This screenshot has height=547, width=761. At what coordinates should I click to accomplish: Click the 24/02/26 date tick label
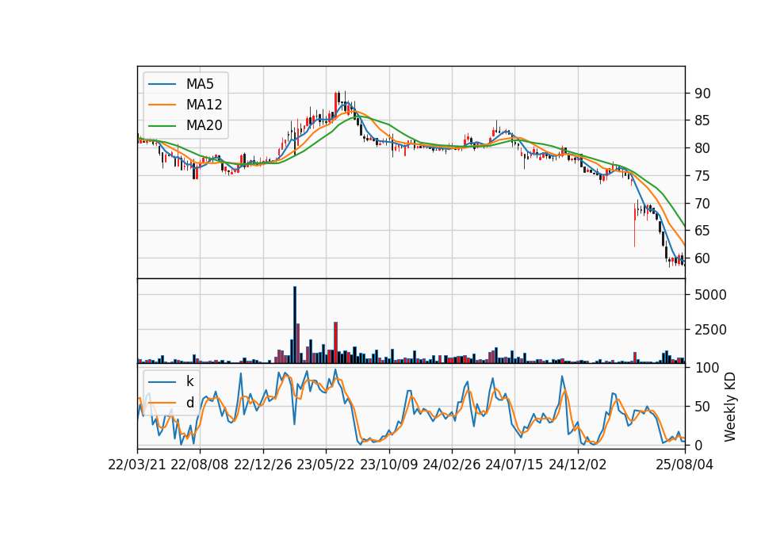pyautogui.click(x=451, y=465)
